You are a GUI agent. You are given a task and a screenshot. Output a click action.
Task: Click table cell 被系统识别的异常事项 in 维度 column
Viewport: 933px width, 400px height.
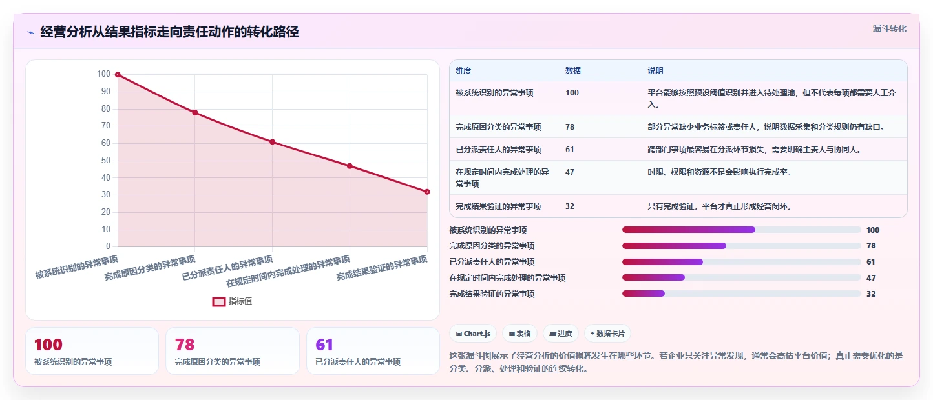coord(494,93)
